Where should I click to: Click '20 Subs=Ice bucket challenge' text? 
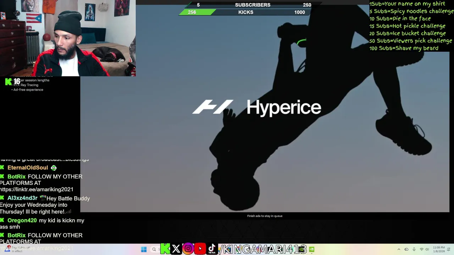(x=408, y=33)
